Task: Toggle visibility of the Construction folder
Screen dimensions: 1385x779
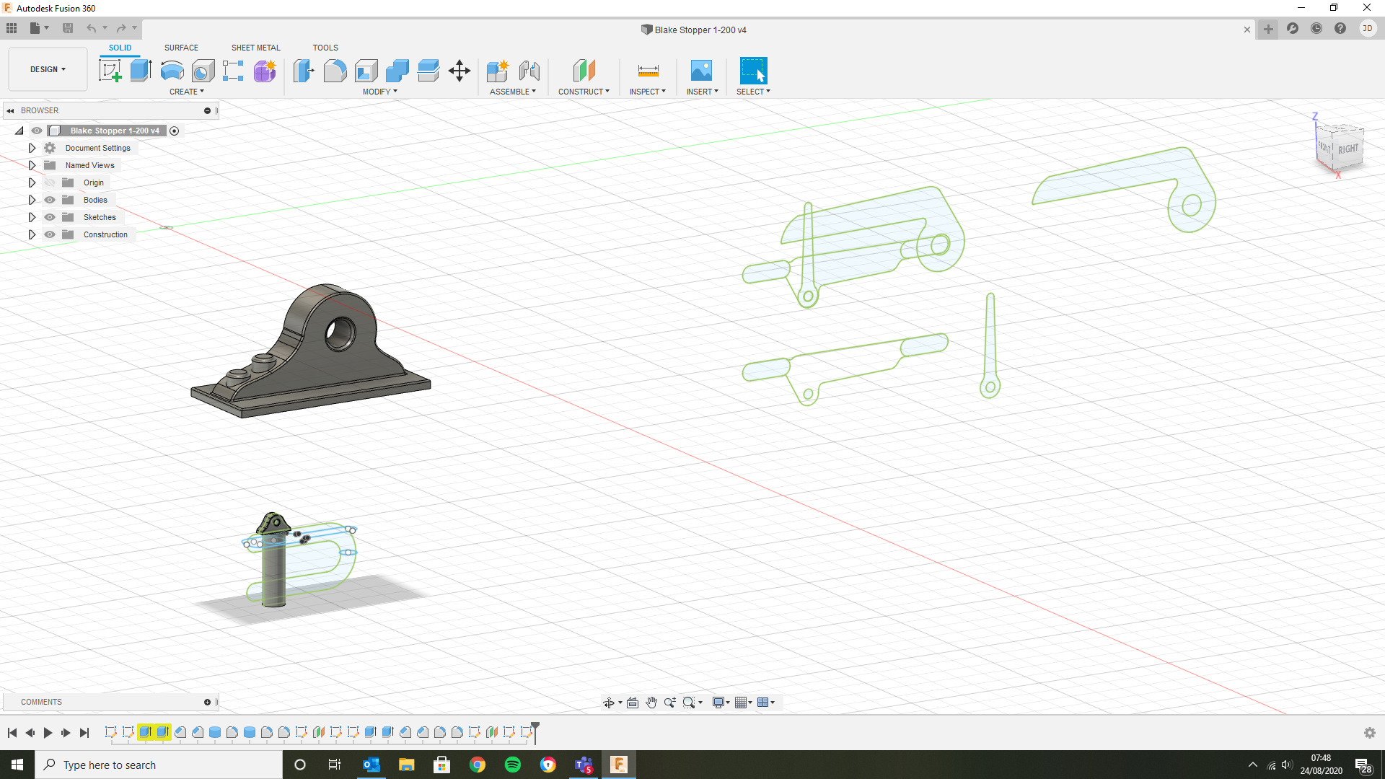Action: click(x=50, y=234)
